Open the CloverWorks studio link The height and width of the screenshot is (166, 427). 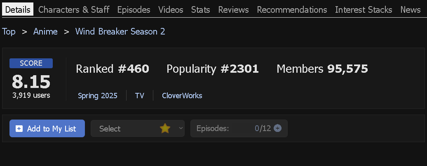(182, 96)
